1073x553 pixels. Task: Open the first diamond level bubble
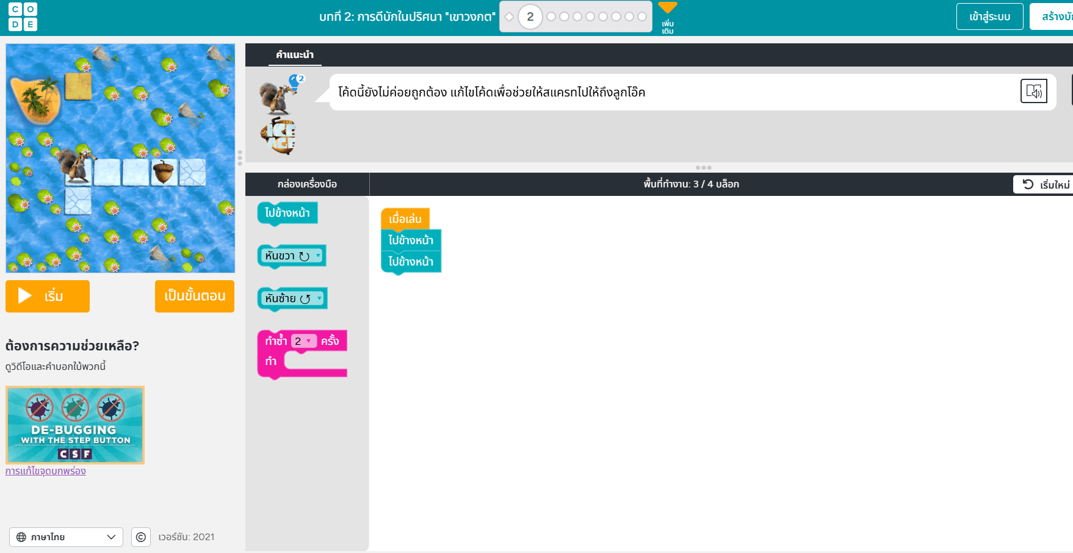point(509,16)
